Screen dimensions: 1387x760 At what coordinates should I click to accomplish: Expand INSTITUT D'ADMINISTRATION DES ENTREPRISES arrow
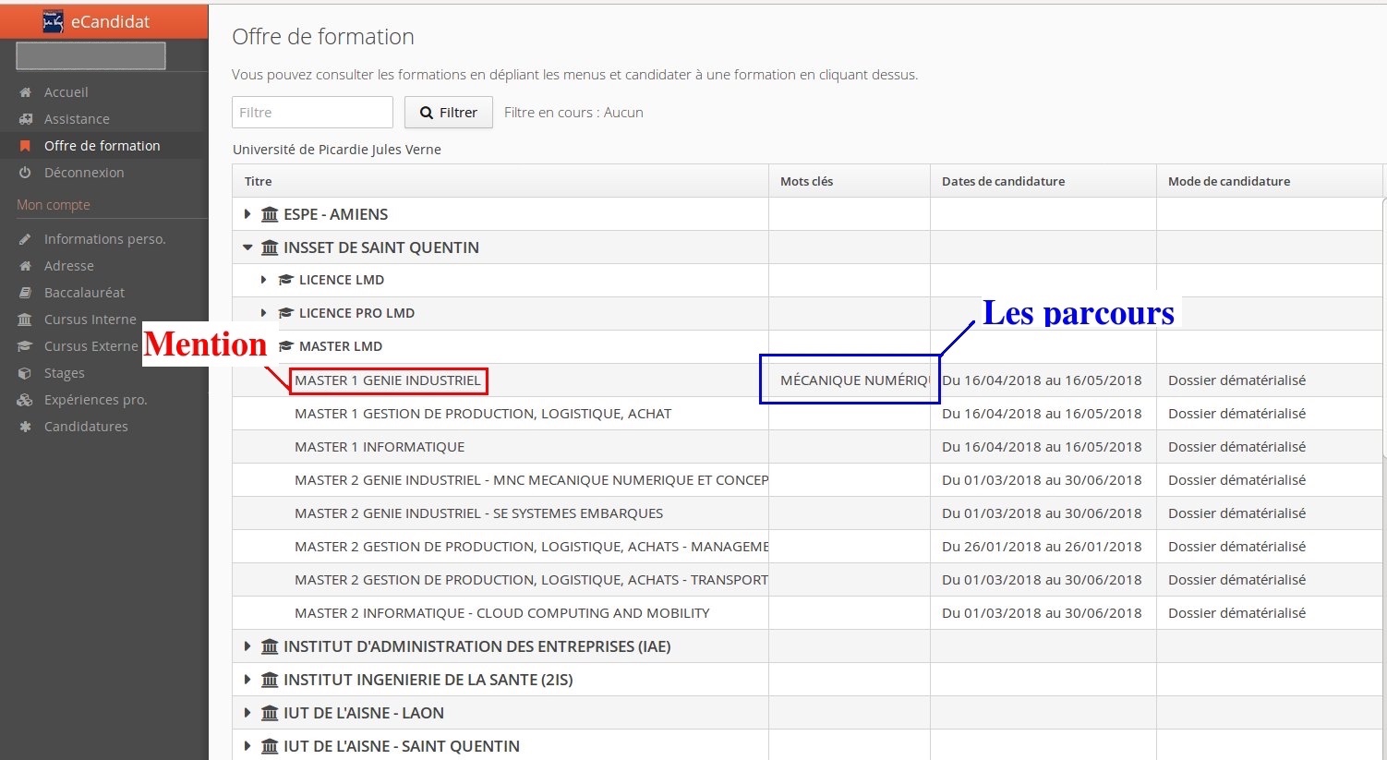point(247,646)
